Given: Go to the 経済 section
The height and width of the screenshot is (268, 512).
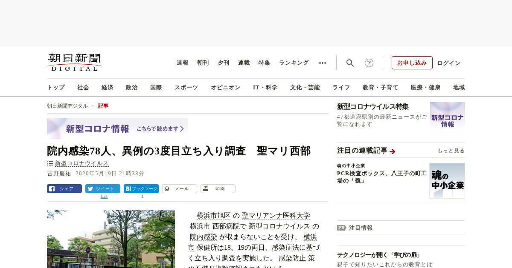Looking at the screenshot, I should pos(108,88).
